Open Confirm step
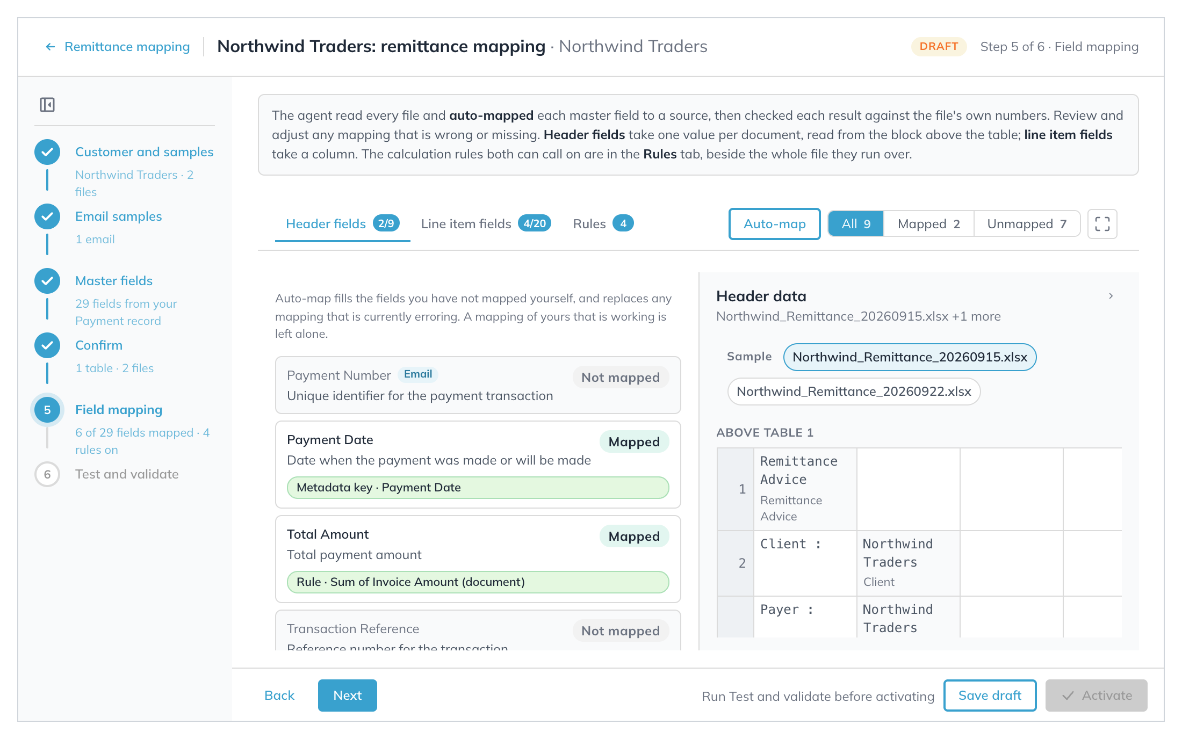This screenshot has width=1182, height=739. (x=99, y=345)
